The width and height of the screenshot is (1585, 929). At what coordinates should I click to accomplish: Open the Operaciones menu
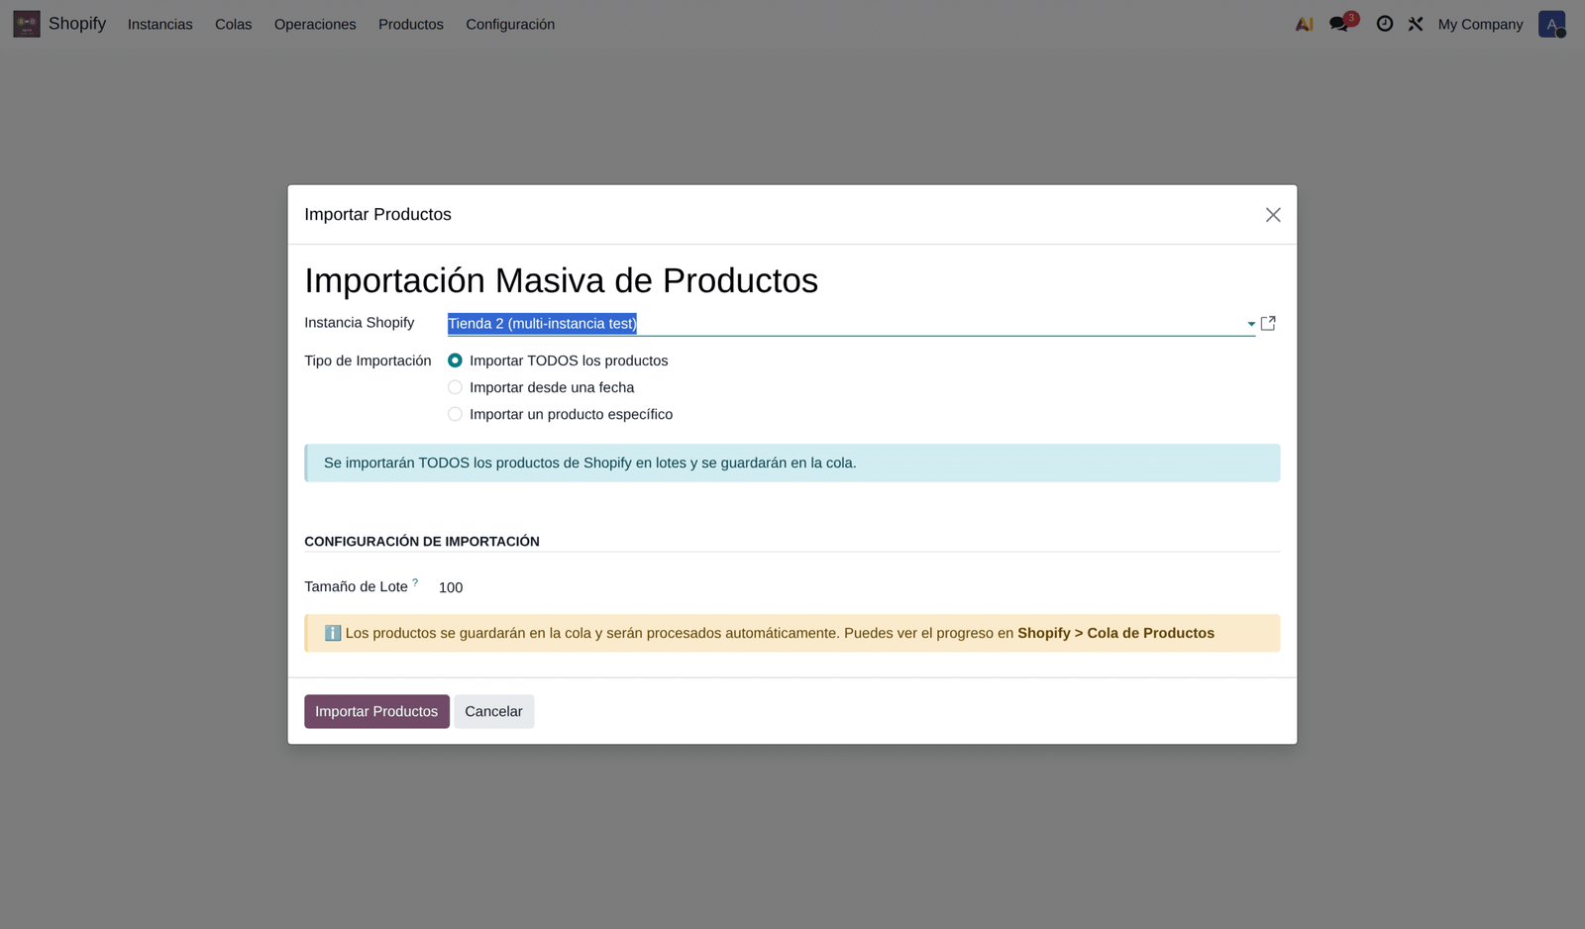[x=315, y=24]
